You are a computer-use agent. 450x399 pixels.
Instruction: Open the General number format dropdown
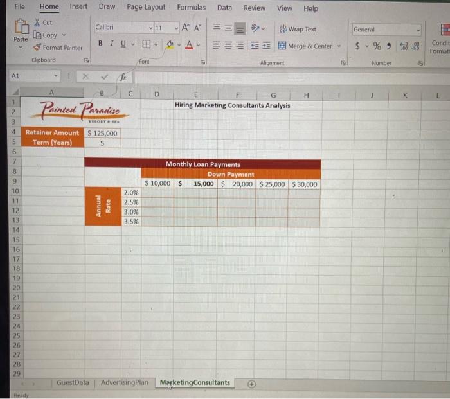(x=418, y=30)
